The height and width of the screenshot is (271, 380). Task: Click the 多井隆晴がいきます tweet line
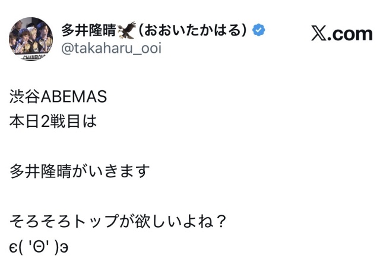(x=80, y=172)
